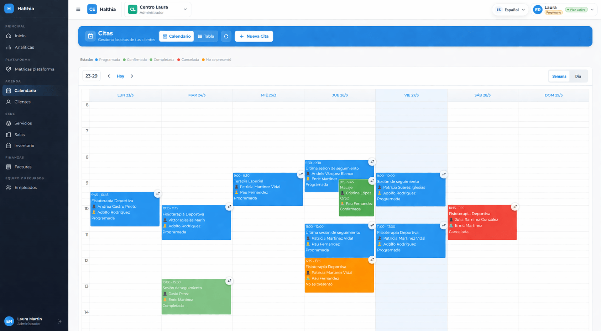Open the Facturas section
Viewport: 601px width, 331px height.
click(x=23, y=167)
